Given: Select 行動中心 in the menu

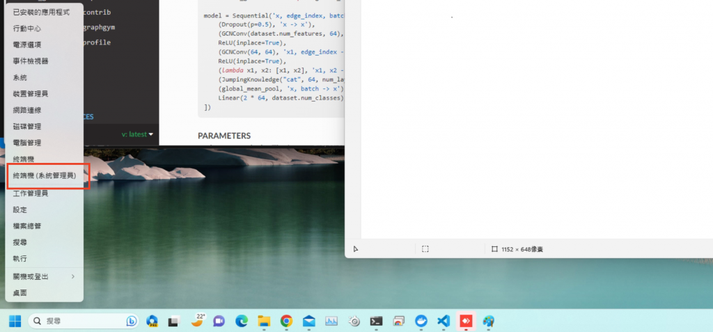Looking at the screenshot, I should tap(44, 29).
